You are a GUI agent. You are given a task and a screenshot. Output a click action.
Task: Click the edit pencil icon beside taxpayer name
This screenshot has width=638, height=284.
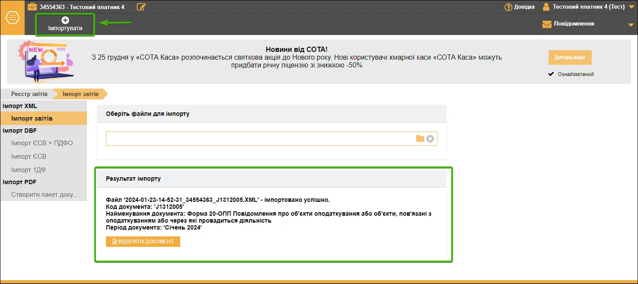141,6
